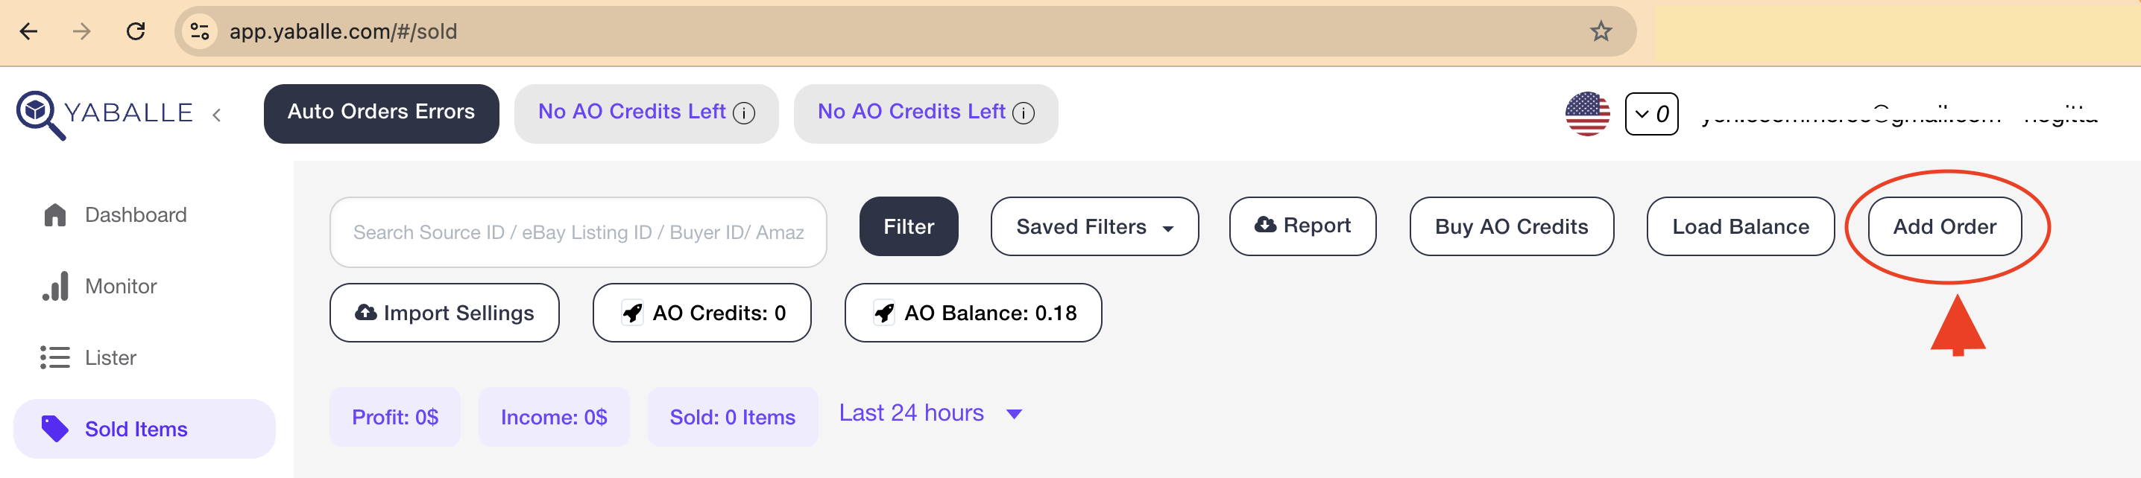2141x478 pixels.
Task: Click the Import Sellings cloud icon
Action: coord(366,313)
